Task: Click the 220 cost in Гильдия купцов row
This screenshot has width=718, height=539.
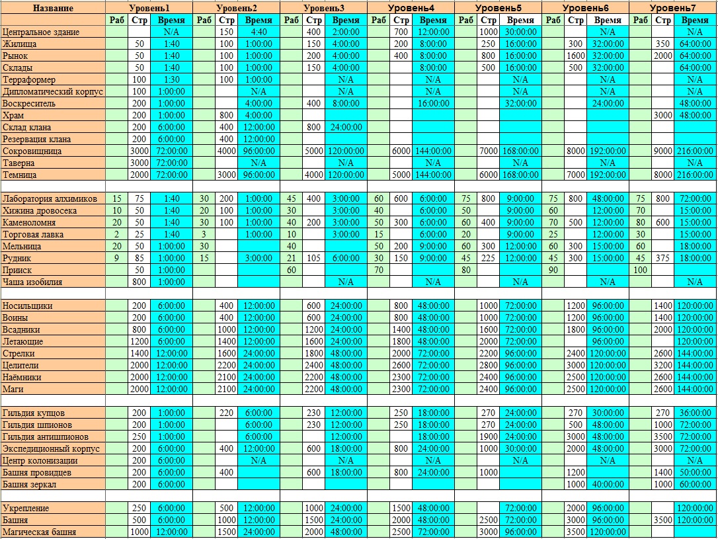Action: pos(227,413)
